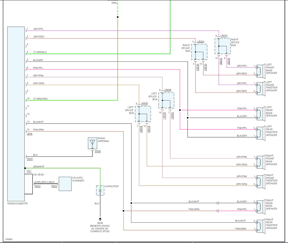Click the Right Front Tweeter Speaker symbol
This screenshot has width=288, height=243.
click(261, 182)
